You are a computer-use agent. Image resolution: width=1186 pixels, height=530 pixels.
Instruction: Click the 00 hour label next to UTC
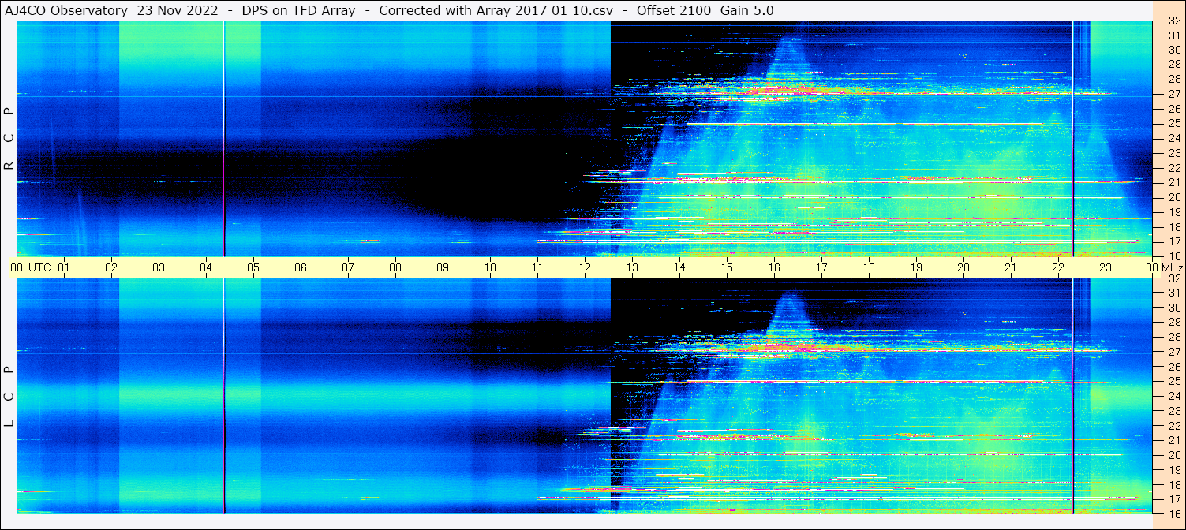click(x=17, y=267)
